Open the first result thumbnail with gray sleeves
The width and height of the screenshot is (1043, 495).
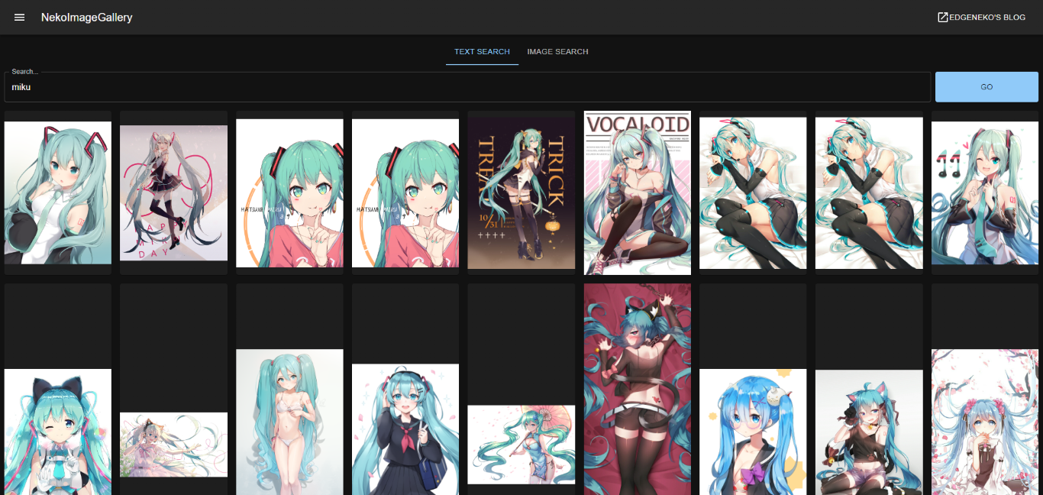coord(58,192)
